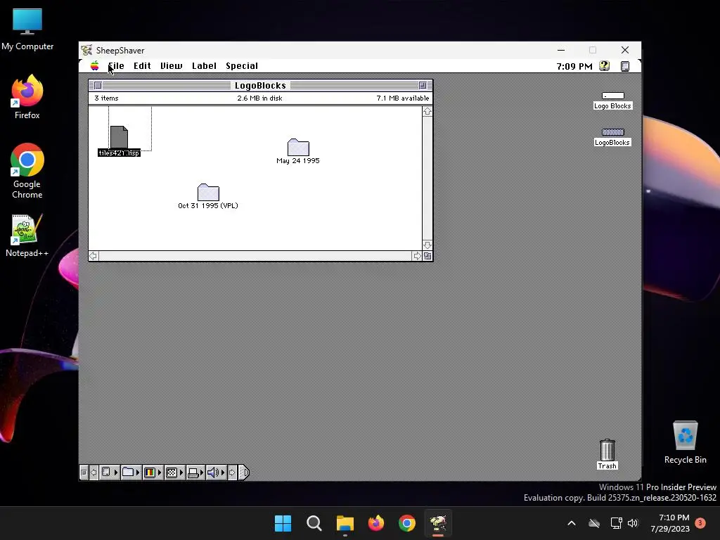Select the Logo Blocks disk icon on Mac desktop

[613, 96]
